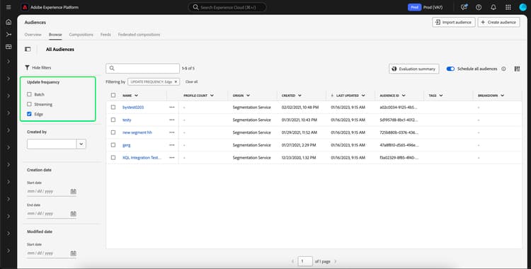Click the Import audience button

tap(453, 22)
